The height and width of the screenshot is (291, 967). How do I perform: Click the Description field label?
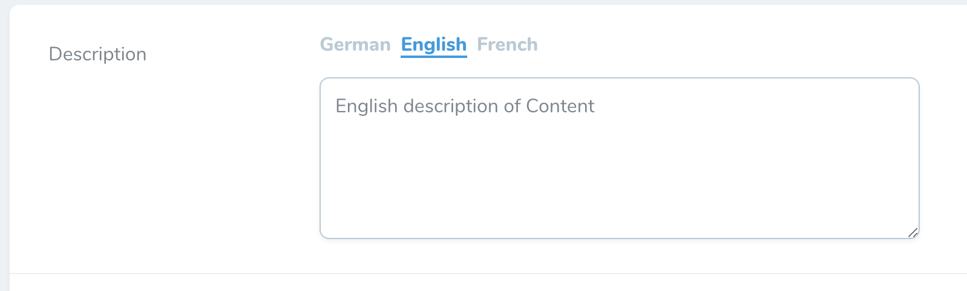tap(97, 54)
